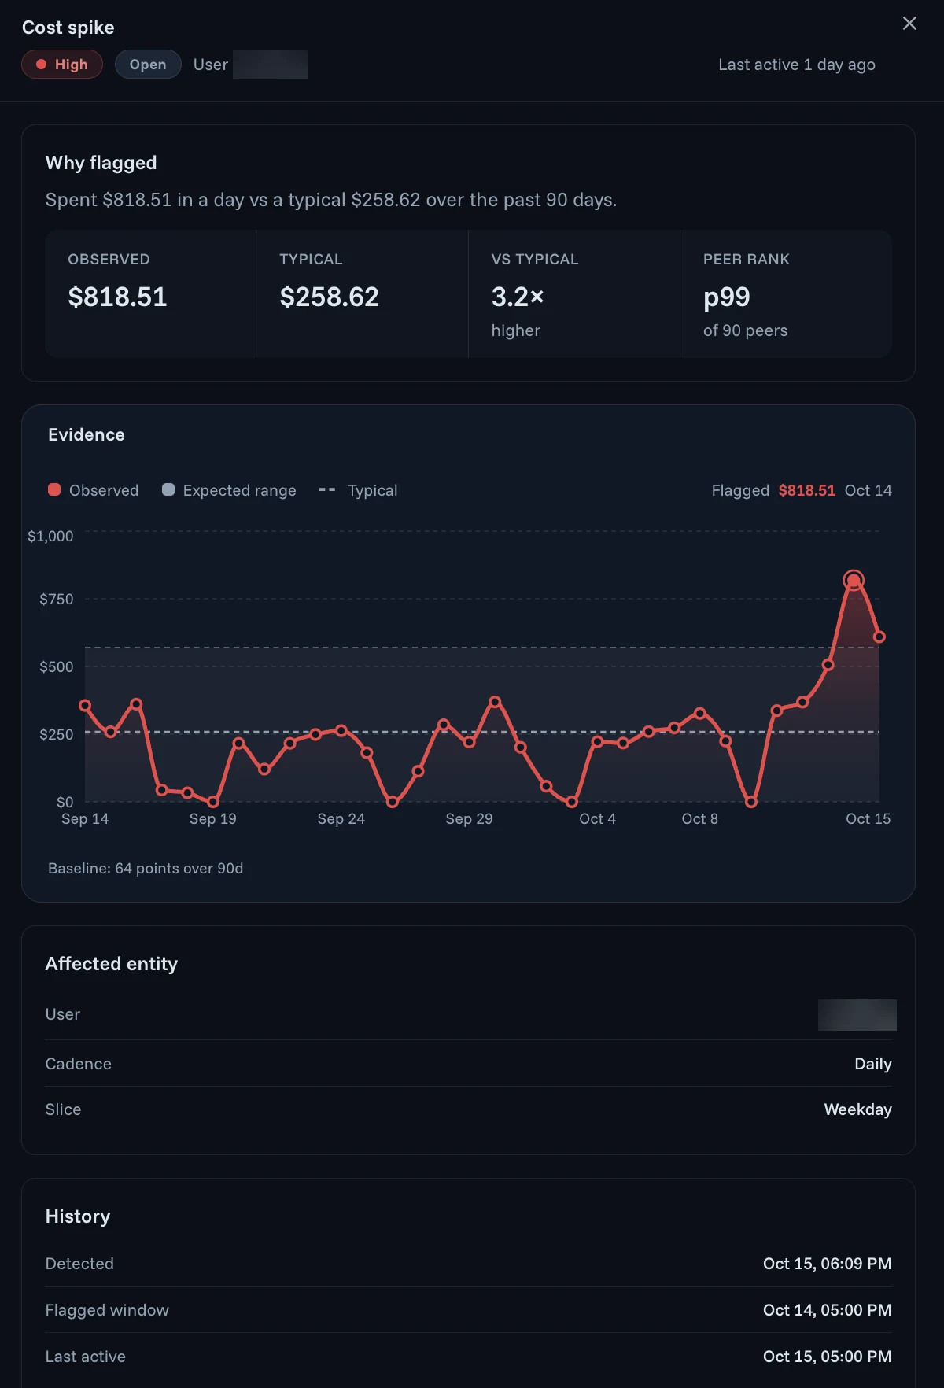944x1388 pixels.
Task: Click the Observed red legend swatch
Action: 54,489
